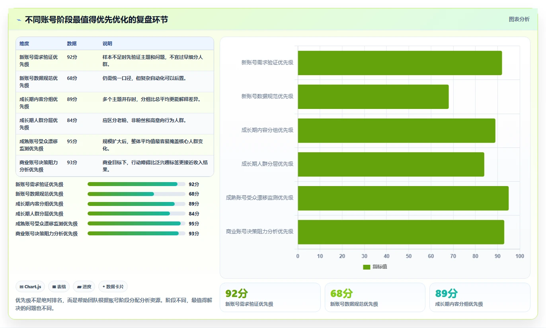Click the footnote text starting 优先级不是绝对排名

tap(113, 304)
